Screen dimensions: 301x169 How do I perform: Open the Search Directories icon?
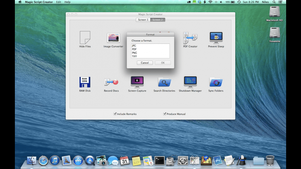click(164, 82)
